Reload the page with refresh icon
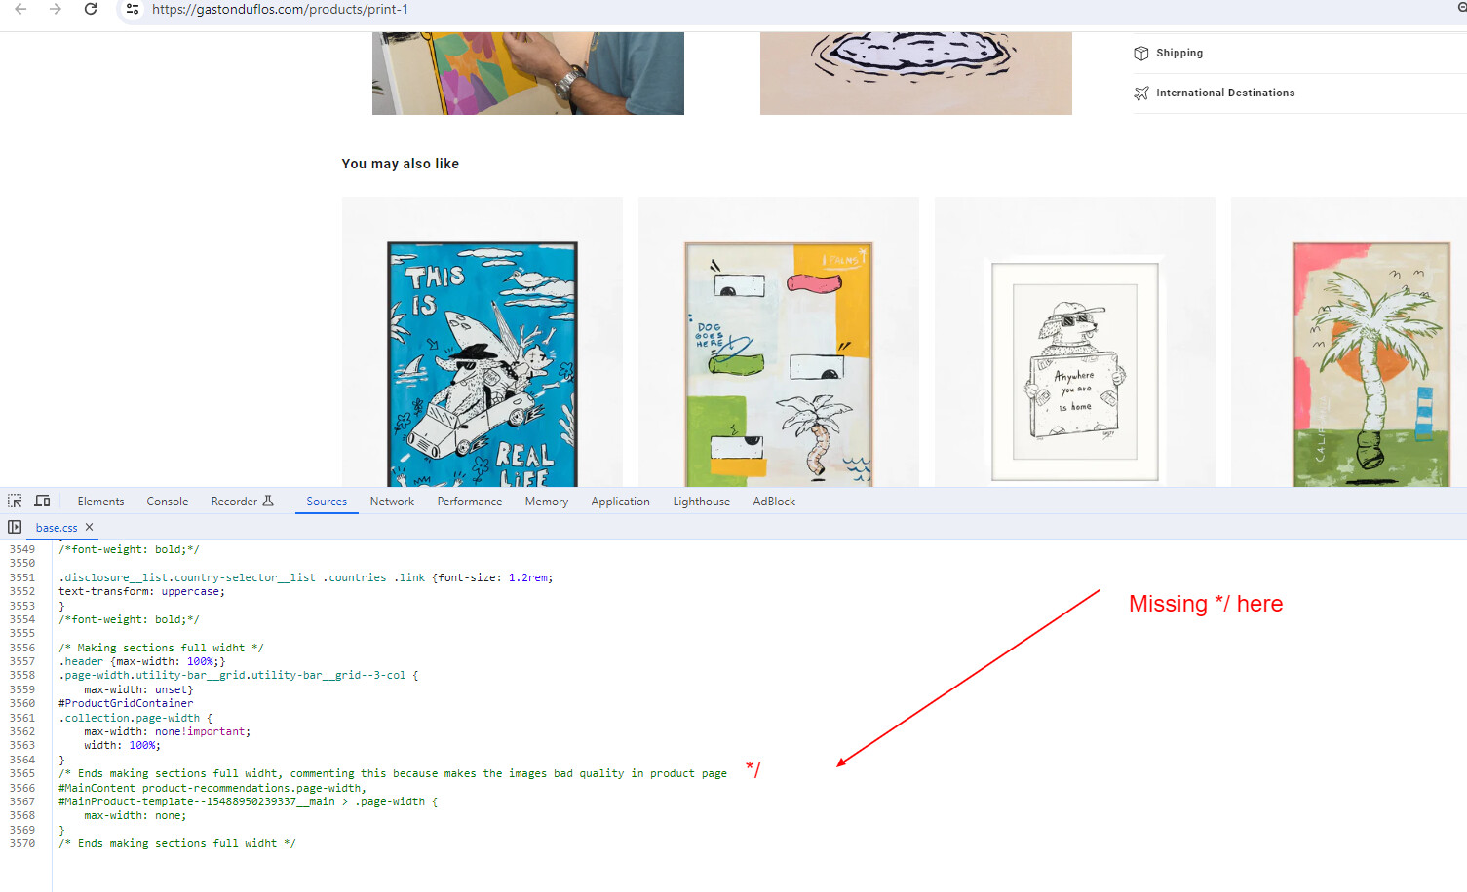The height and width of the screenshot is (892, 1467). [x=91, y=9]
